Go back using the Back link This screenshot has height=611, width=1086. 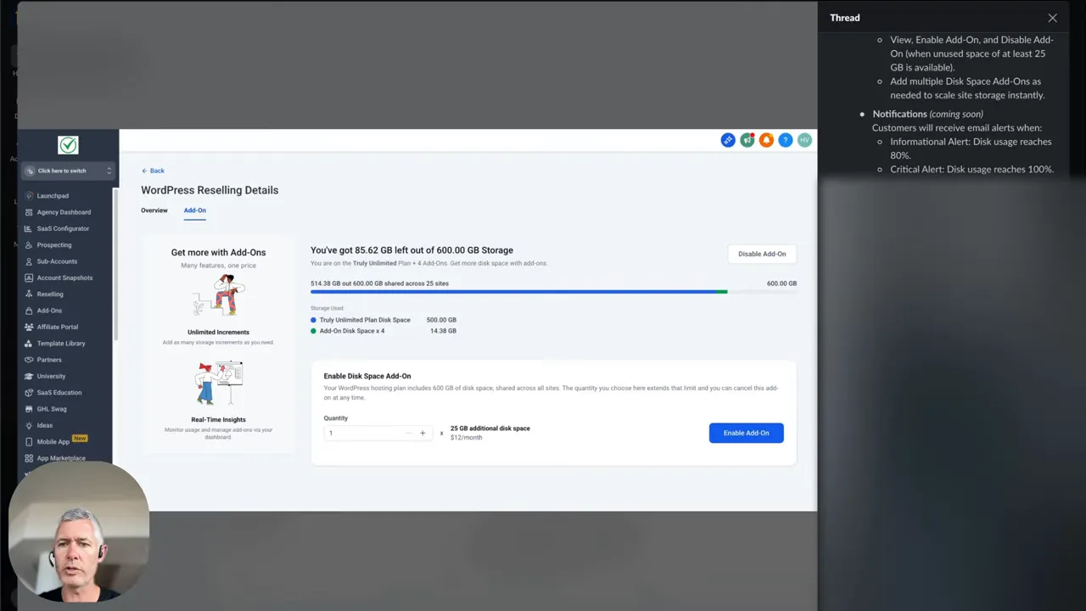click(153, 171)
